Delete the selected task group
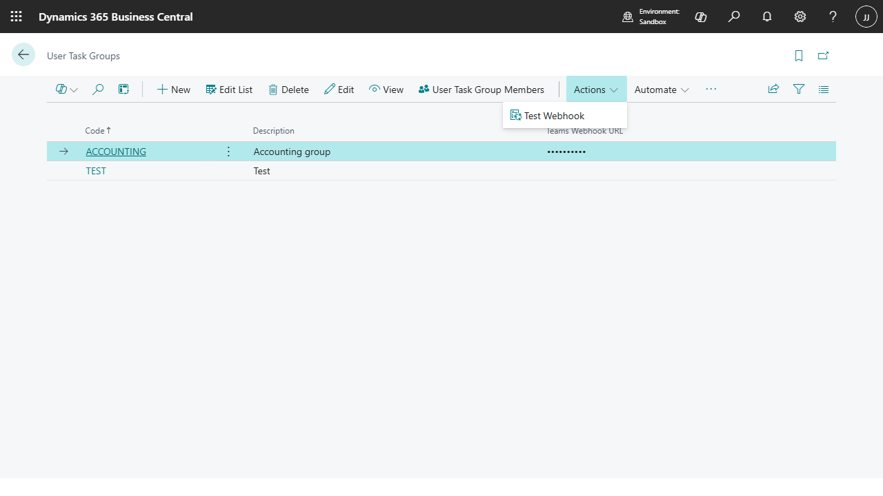The width and height of the screenshot is (883, 496). [288, 89]
